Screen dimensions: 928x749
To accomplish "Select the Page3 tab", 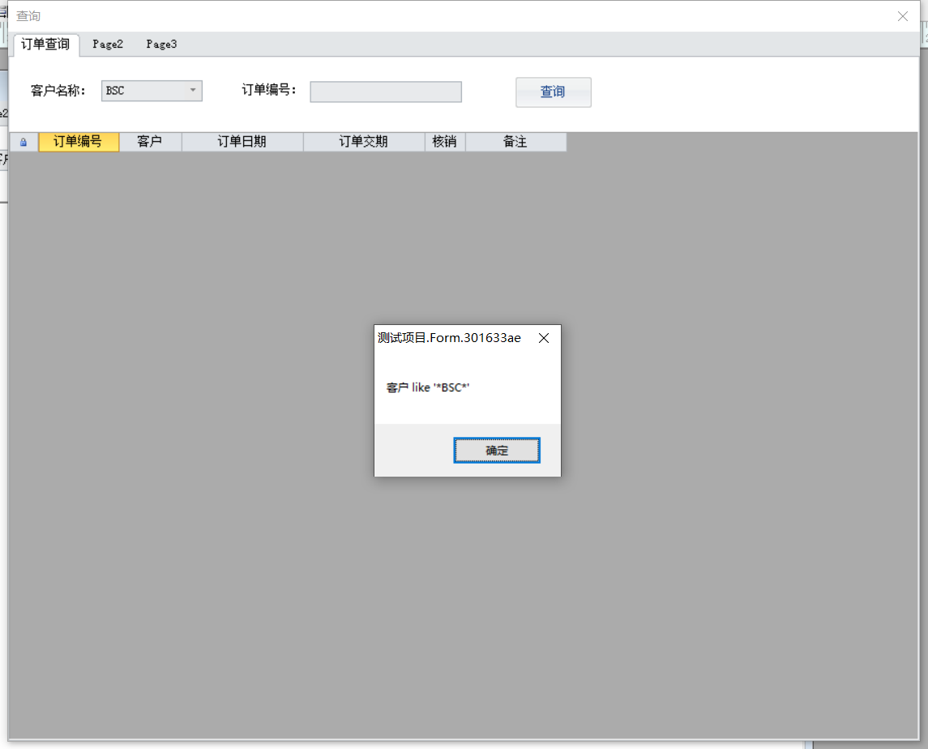I will [161, 45].
